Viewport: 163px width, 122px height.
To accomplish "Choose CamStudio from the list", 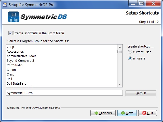I will click(x=62, y=65).
